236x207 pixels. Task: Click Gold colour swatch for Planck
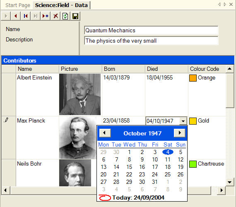pyautogui.click(x=193, y=121)
